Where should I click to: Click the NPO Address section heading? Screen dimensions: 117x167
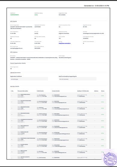[14, 52]
